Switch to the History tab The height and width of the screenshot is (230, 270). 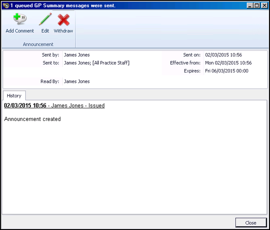[x=14, y=96]
